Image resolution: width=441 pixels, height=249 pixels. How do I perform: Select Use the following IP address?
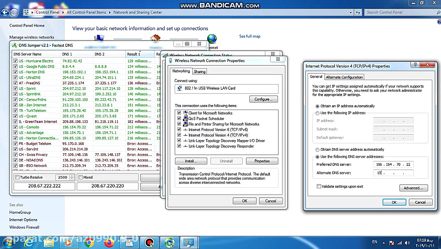317,113
